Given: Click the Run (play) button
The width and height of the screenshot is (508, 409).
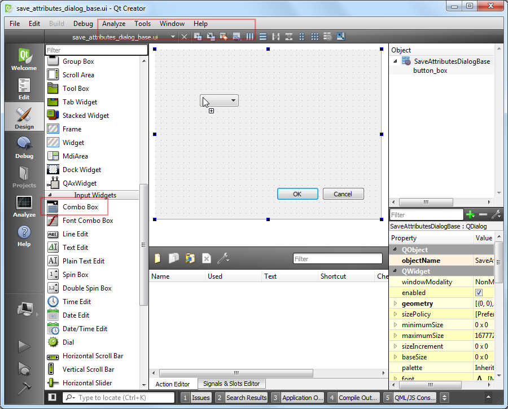Looking at the screenshot, I should pos(24,346).
